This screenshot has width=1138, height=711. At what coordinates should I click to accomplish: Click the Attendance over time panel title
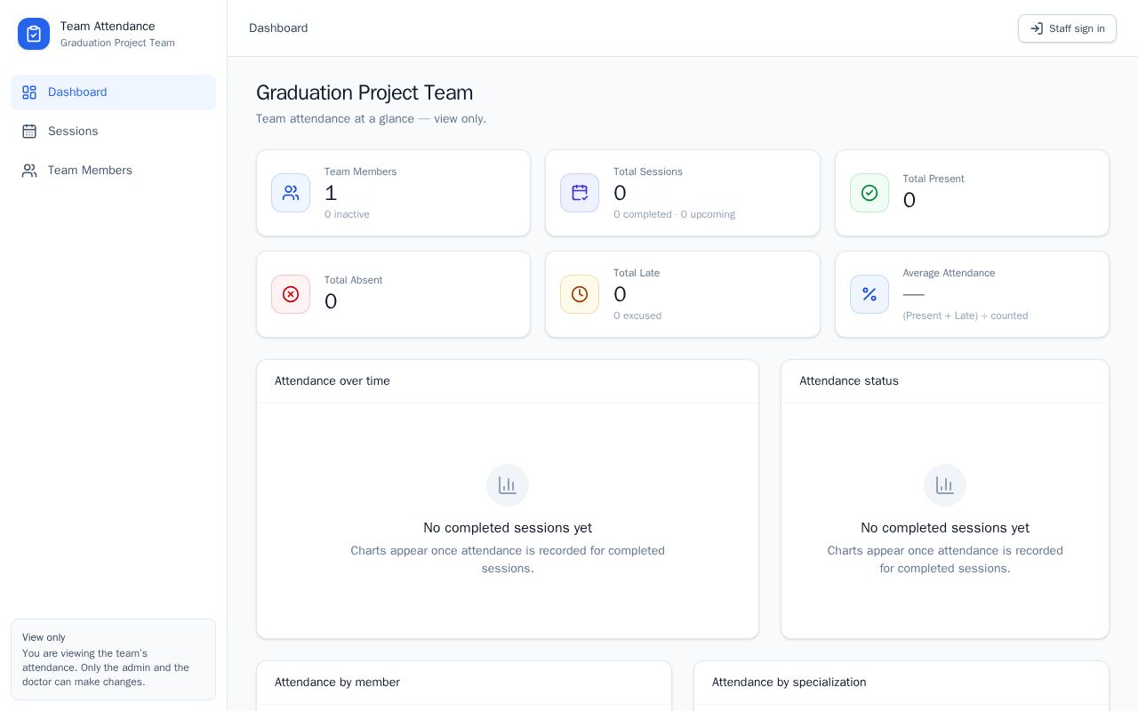click(333, 381)
